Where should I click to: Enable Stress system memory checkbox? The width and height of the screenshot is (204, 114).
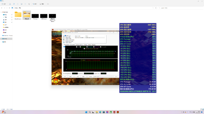tap(65, 40)
